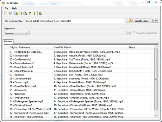Click the lightning bolt Run icon
The image size is (162, 122).
click(x=5, y=13)
